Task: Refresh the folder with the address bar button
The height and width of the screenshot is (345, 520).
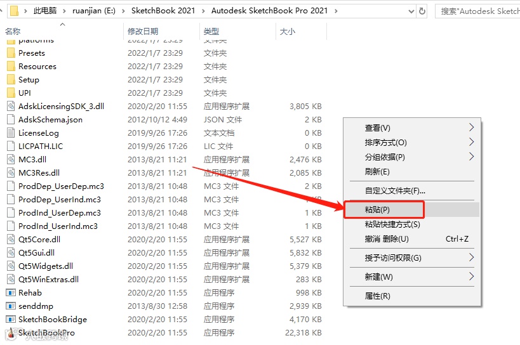Action: [x=422, y=11]
